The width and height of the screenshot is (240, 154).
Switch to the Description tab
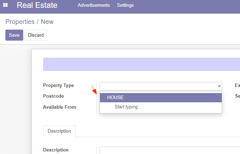click(x=59, y=131)
